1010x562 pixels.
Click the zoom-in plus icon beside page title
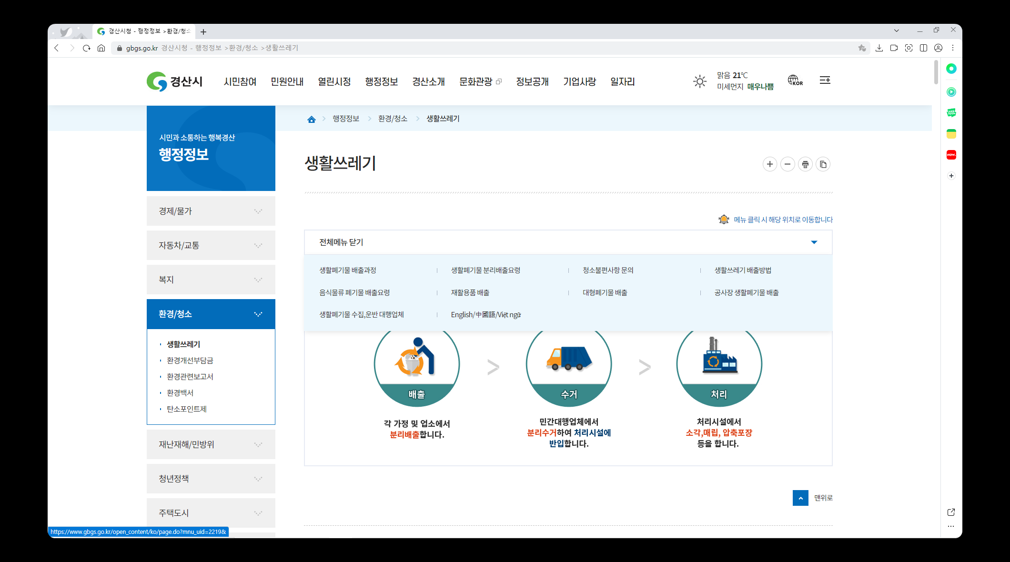769,164
